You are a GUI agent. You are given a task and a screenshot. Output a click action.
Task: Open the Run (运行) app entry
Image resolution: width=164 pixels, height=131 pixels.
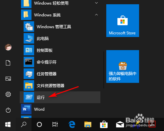[60, 97]
